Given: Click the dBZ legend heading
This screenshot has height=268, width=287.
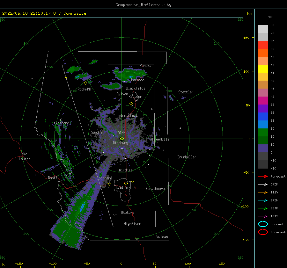Looking at the screenshot, I should (270, 17).
